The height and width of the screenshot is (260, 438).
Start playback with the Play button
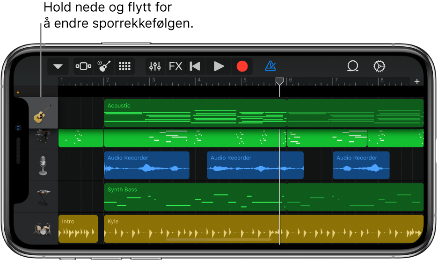coord(219,66)
